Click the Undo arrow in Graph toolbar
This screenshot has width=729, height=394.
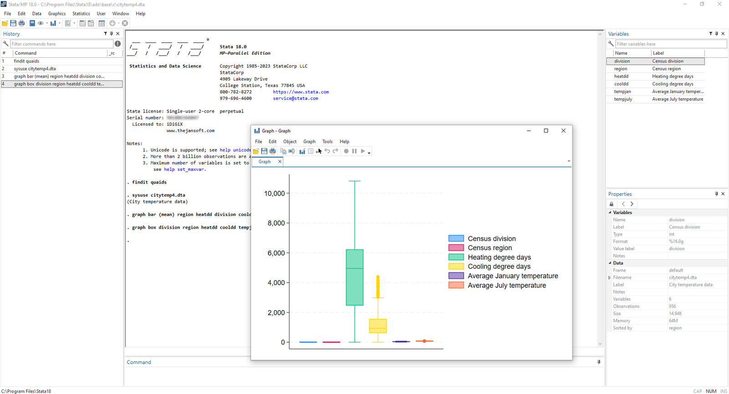(327, 151)
